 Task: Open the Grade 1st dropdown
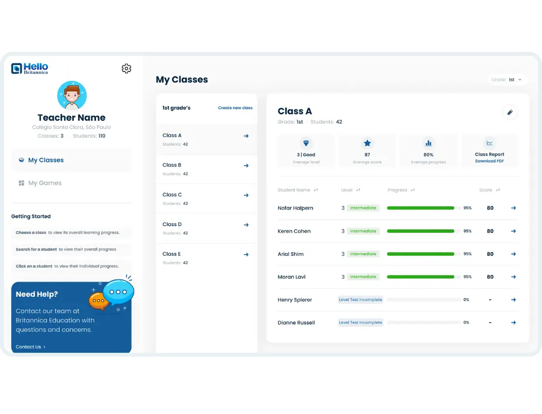(508, 80)
